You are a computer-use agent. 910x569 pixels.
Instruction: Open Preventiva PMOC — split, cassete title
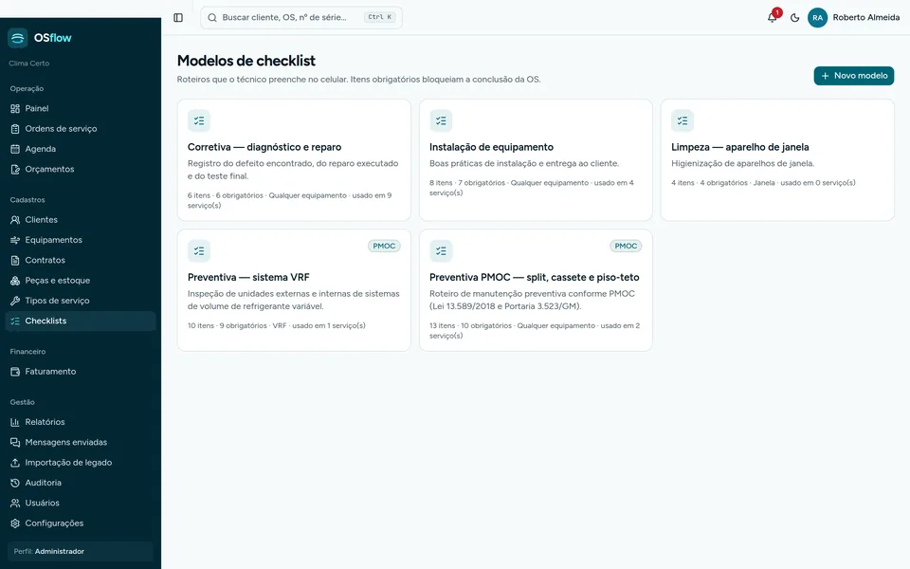click(x=535, y=278)
